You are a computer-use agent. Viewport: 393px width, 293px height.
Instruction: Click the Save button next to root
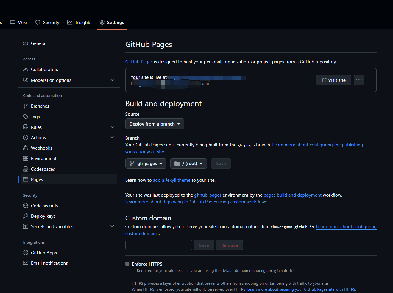point(221,164)
